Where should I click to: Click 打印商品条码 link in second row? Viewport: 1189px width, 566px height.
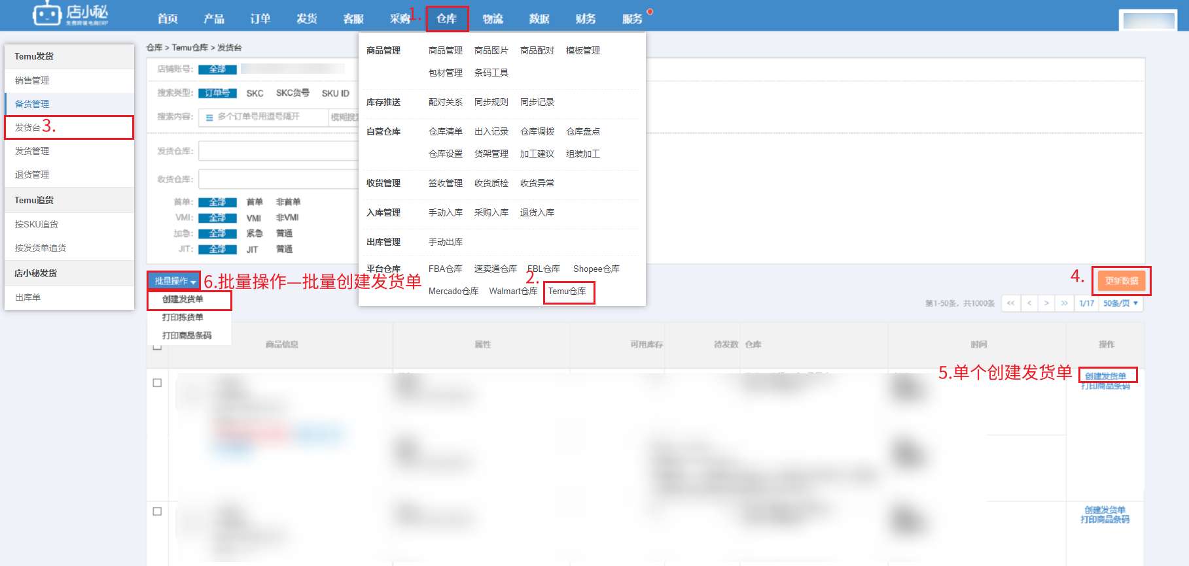(1105, 520)
